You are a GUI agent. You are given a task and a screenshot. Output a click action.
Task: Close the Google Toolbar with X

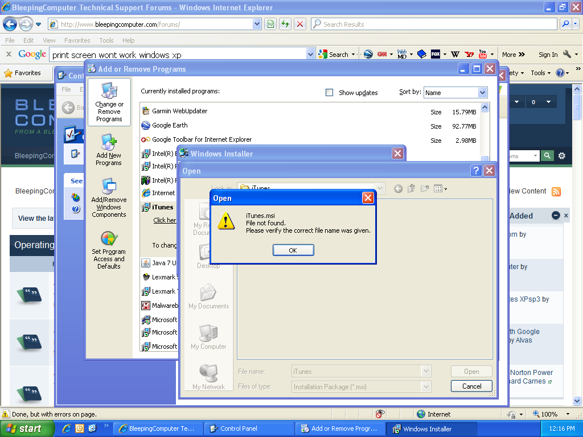click(x=9, y=54)
